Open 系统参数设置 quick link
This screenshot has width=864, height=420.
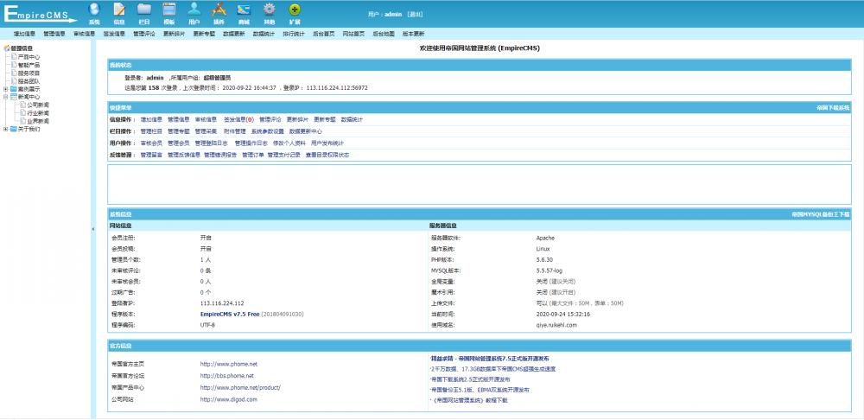pyautogui.click(x=268, y=131)
